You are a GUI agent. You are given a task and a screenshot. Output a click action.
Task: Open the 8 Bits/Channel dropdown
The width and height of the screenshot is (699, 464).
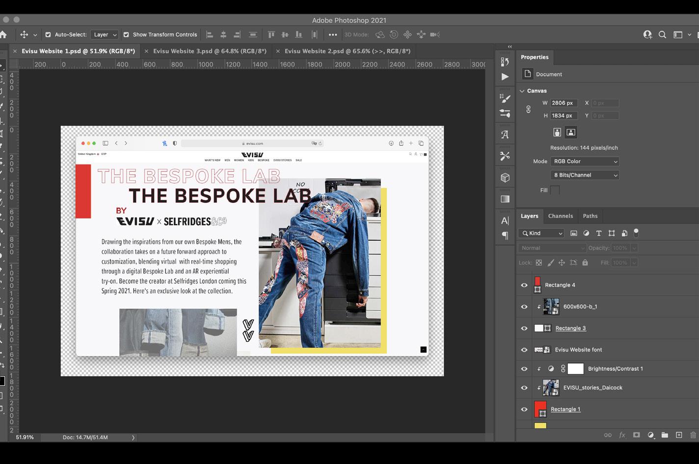point(585,175)
